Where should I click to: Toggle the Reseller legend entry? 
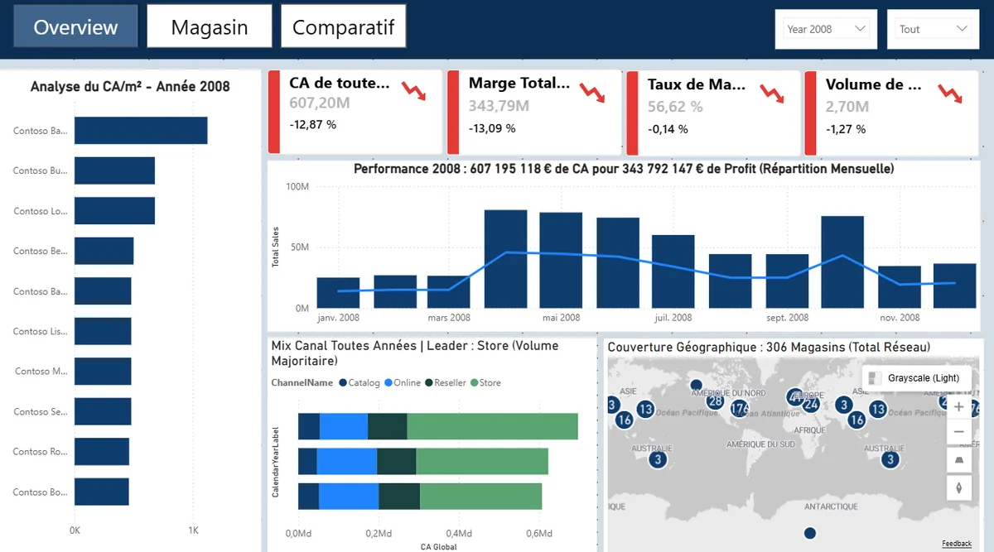coord(446,383)
